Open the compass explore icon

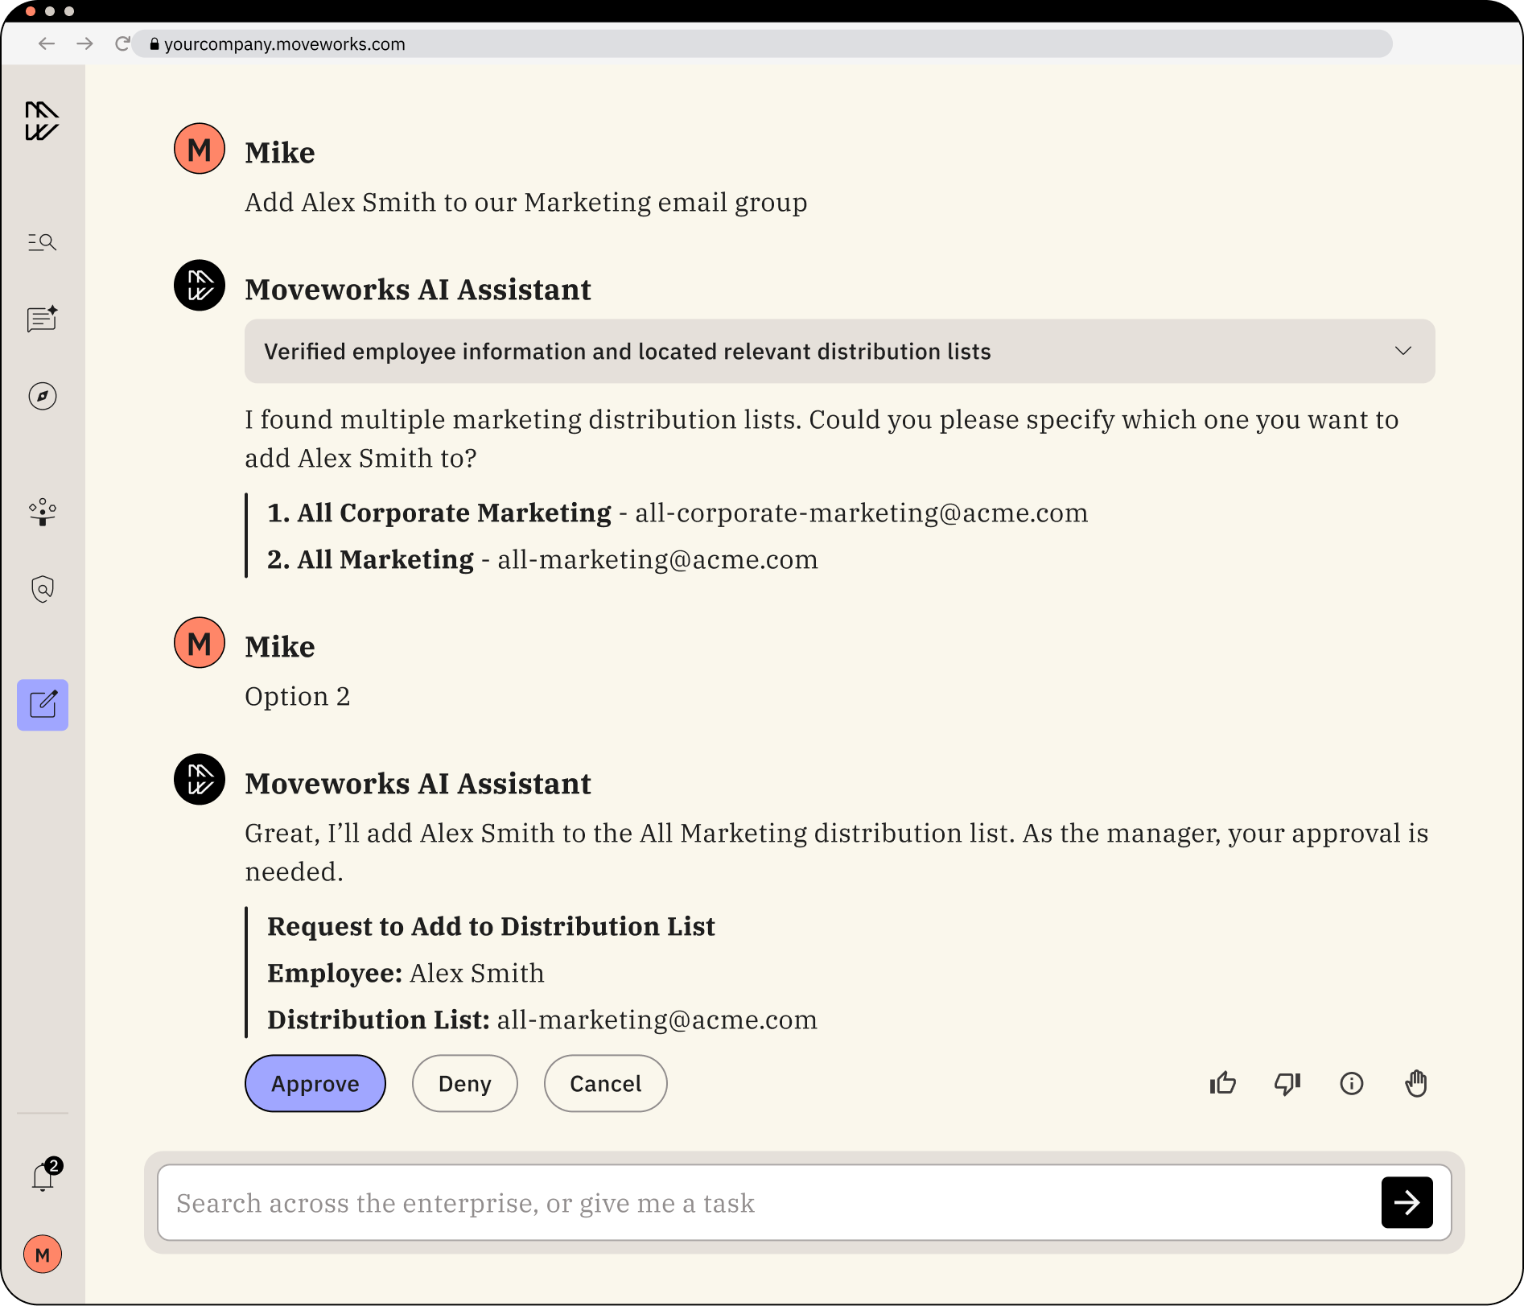point(42,396)
